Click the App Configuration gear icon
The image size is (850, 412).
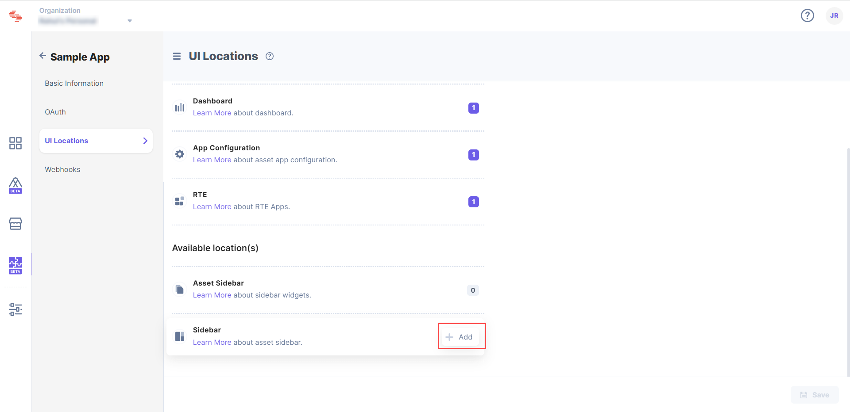click(x=180, y=154)
